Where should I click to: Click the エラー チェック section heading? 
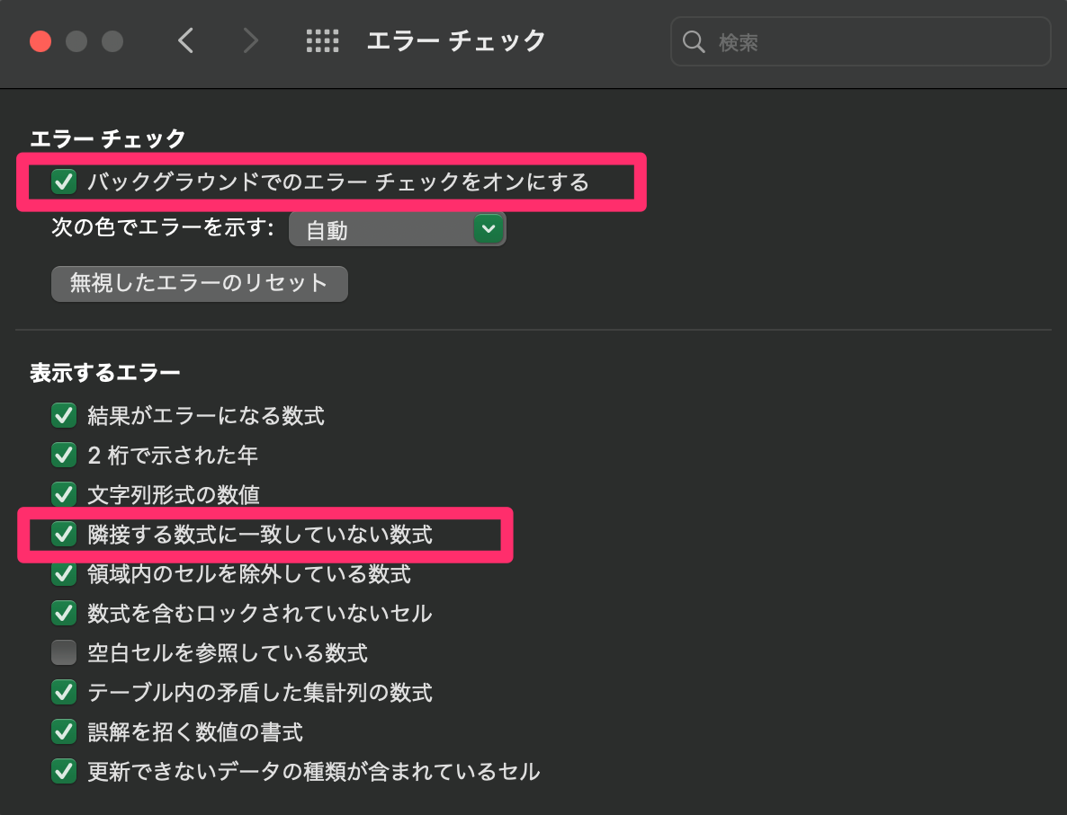108,138
